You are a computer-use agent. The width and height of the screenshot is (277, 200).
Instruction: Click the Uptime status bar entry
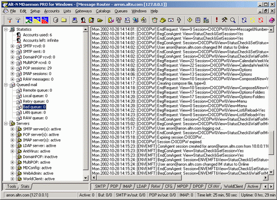coord(258,195)
